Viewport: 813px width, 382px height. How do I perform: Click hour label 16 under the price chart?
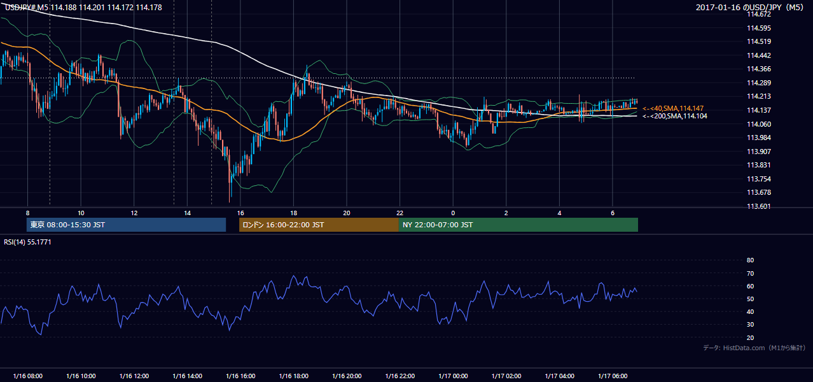240,213
